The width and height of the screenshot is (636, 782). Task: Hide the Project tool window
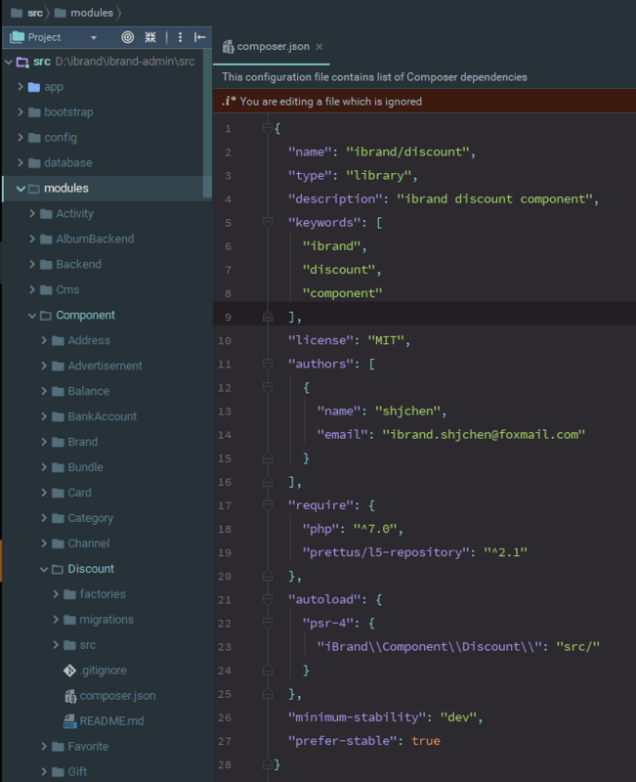200,37
